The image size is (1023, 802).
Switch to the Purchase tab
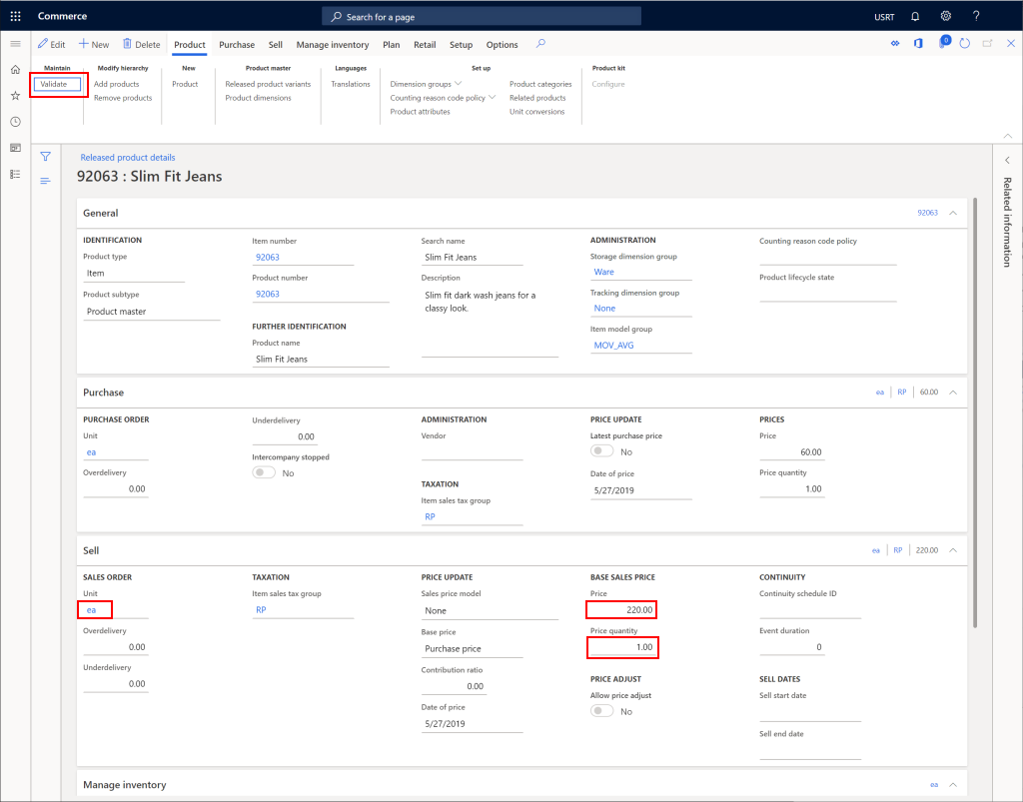(x=237, y=44)
